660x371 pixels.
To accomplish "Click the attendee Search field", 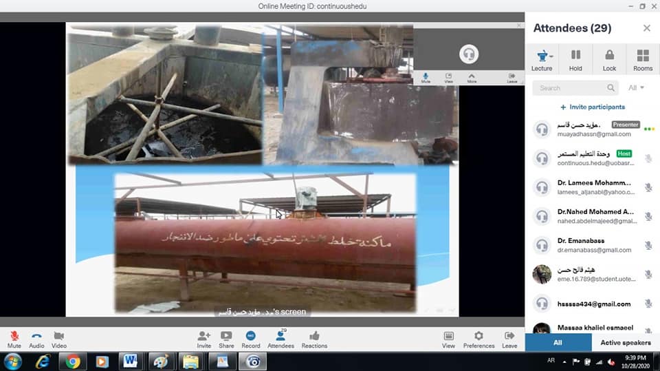I will 571,88.
